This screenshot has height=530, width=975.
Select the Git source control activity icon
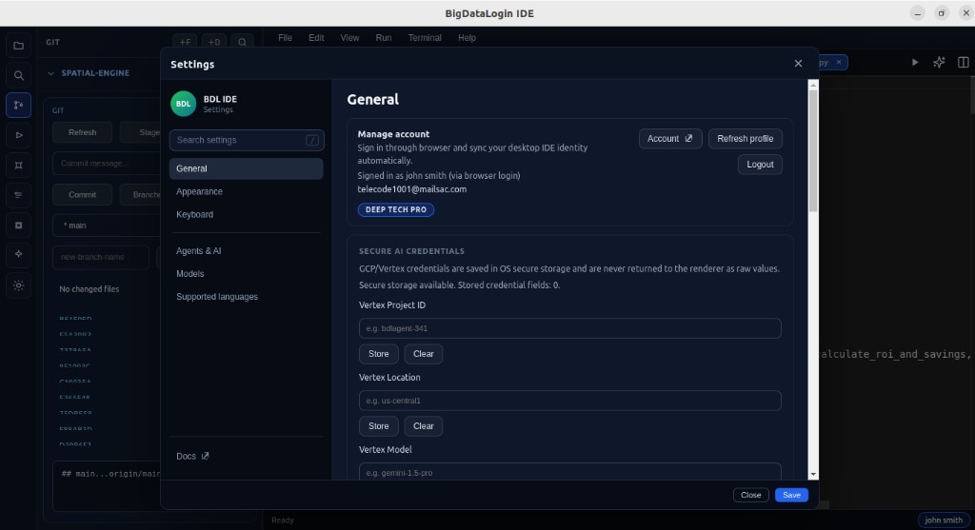coord(19,105)
